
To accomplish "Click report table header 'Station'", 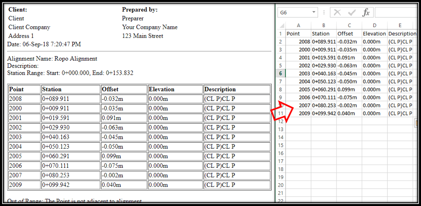I will [71, 89].
